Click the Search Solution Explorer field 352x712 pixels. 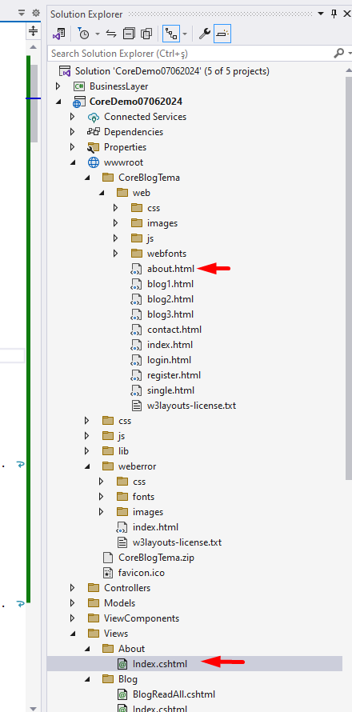coord(190,54)
